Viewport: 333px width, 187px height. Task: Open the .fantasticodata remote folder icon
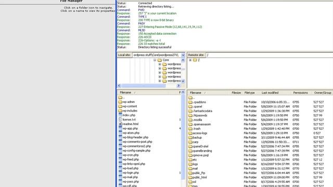(x=190, y=111)
